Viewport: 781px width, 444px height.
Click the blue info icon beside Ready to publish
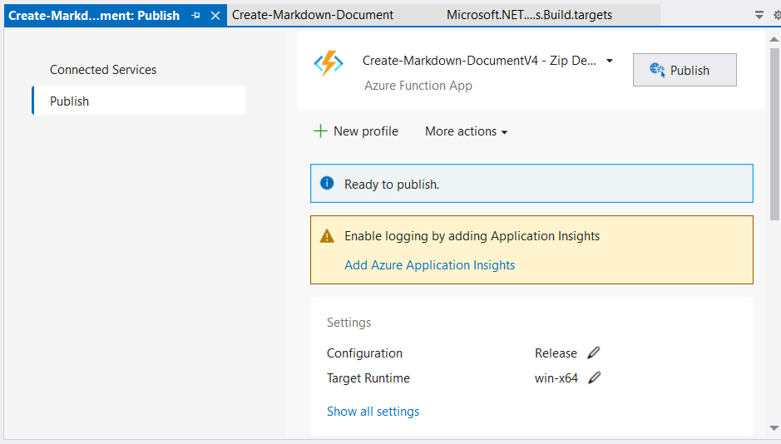327,183
